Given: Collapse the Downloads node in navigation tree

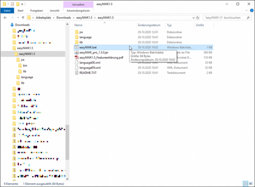Looking at the screenshot, I should click(x=11, y=25).
